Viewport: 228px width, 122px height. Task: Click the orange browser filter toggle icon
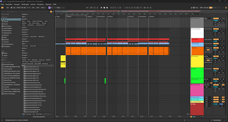click(51, 12)
